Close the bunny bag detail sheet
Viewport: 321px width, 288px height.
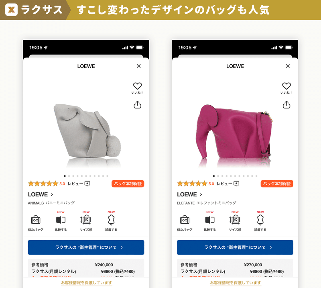click(138, 66)
